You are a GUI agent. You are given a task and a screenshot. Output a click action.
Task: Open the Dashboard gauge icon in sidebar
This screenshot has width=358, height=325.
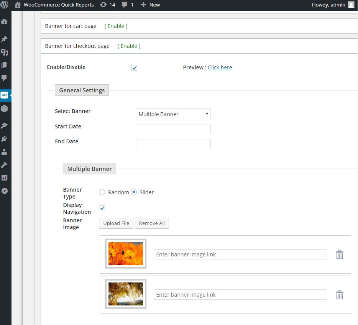pyautogui.click(x=4, y=22)
